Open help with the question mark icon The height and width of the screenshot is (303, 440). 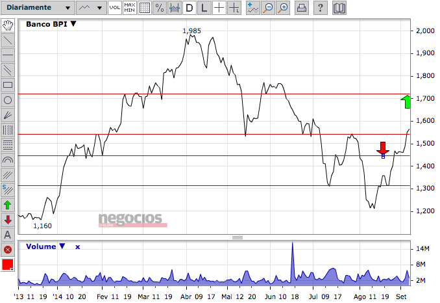tap(320, 8)
